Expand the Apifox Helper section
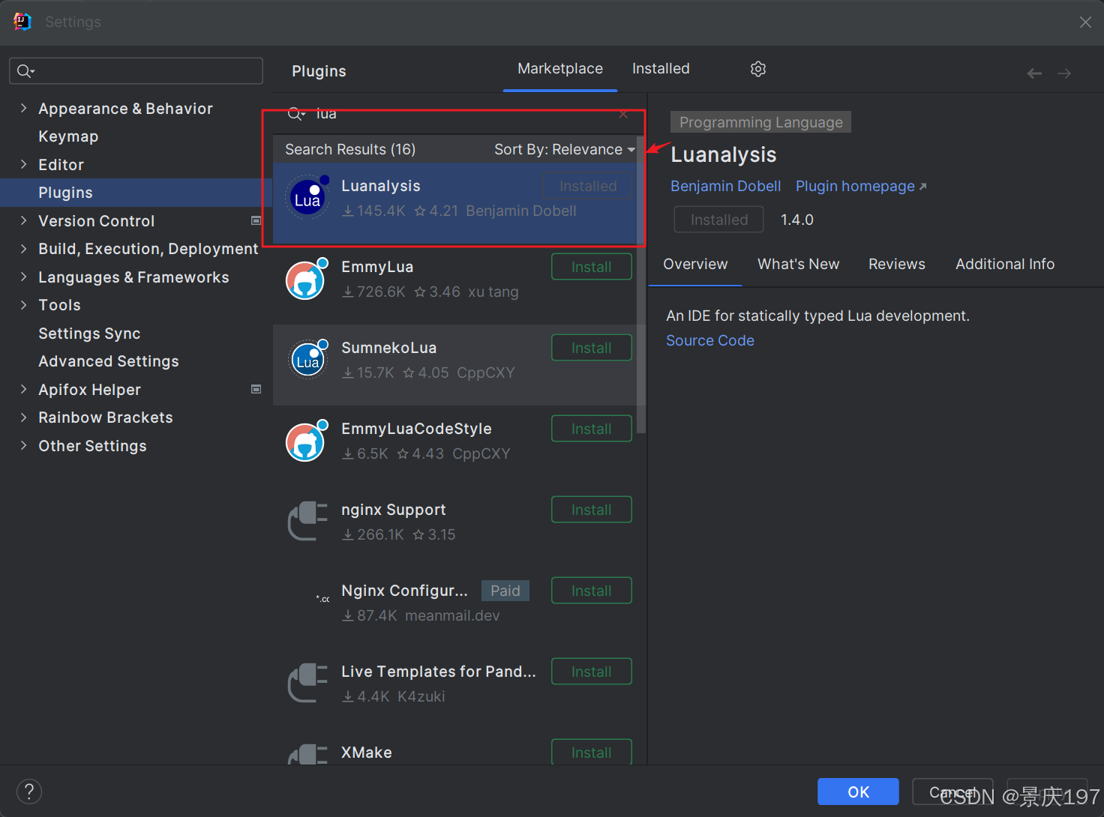Image resolution: width=1104 pixels, height=817 pixels. 23,390
